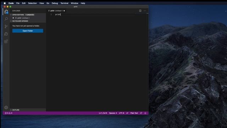The width and height of the screenshot is (227, 128).
Task: Collapse the No Folder Opened section
Action: (x=11, y=21)
